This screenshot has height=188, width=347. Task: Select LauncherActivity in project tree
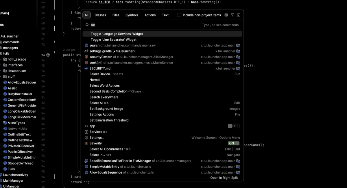tap(16, 175)
